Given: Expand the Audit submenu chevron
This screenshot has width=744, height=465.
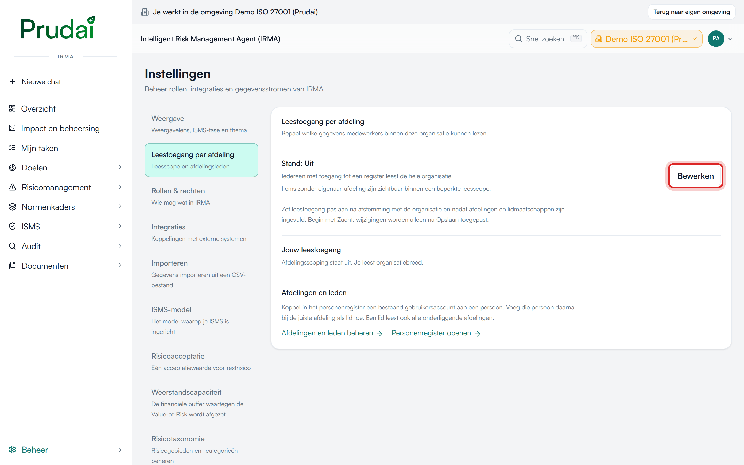Looking at the screenshot, I should pos(120,246).
